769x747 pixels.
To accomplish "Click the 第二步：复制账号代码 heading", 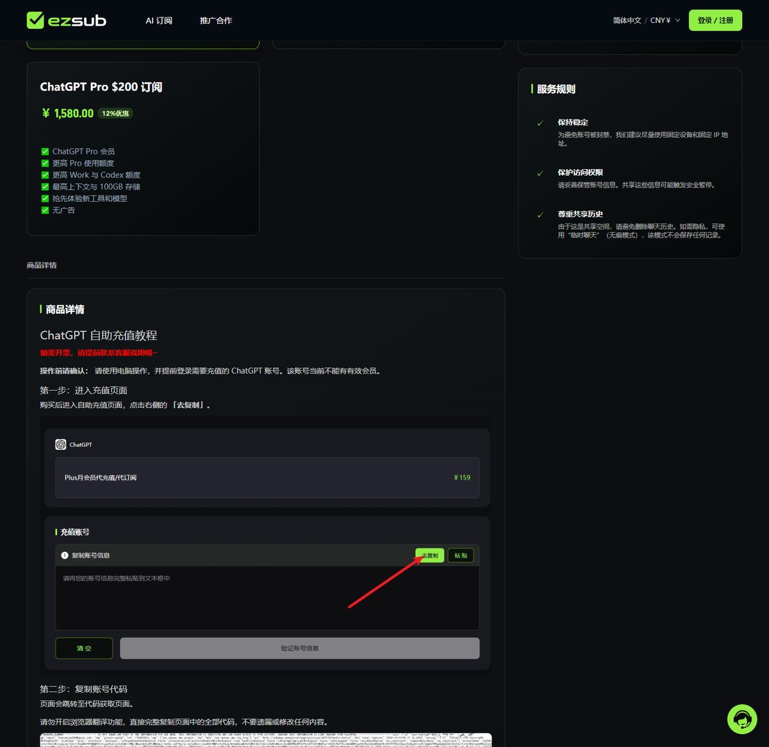I will (x=83, y=689).
